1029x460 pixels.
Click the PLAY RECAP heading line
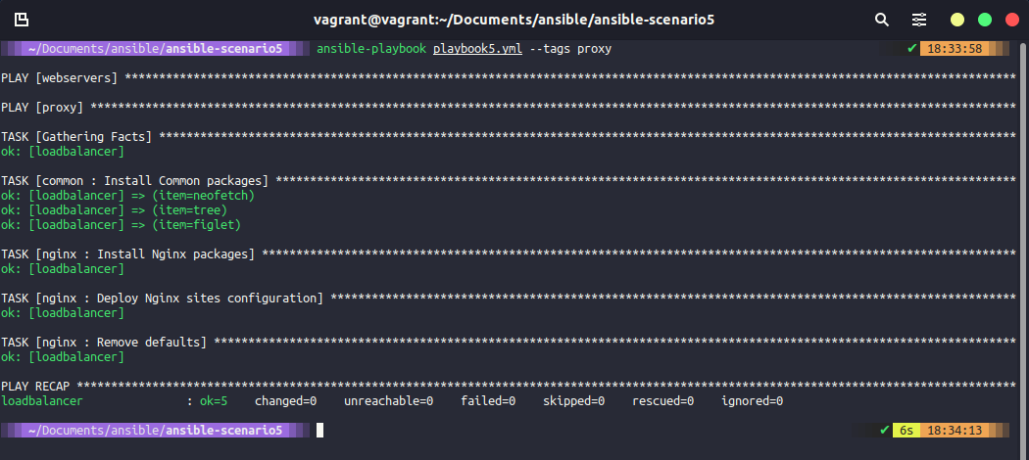39,387
